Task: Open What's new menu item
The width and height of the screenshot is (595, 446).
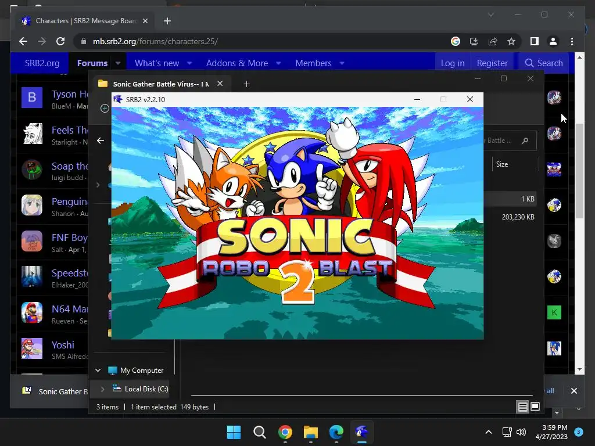Action: pyautogui.click(x=157, y=63)
